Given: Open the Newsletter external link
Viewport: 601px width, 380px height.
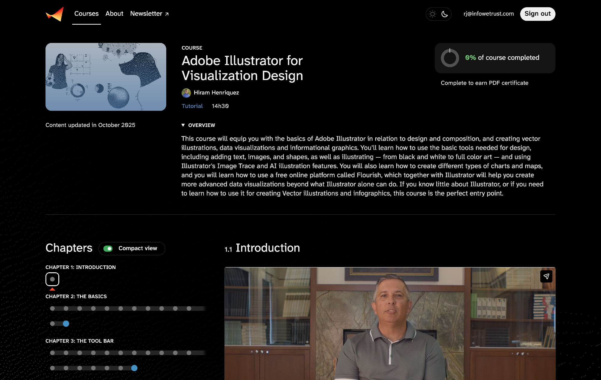Looking at the screenshot, I should coord(149,14).
